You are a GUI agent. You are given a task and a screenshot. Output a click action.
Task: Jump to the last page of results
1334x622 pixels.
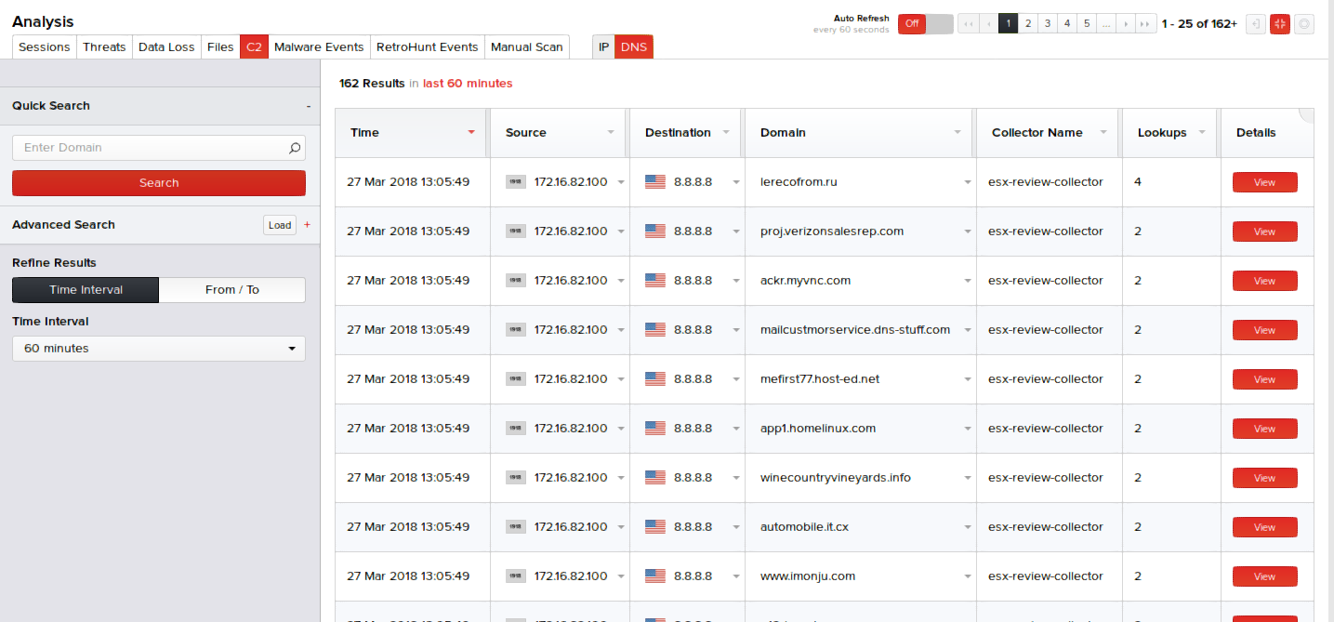(x=1147, y=24)
